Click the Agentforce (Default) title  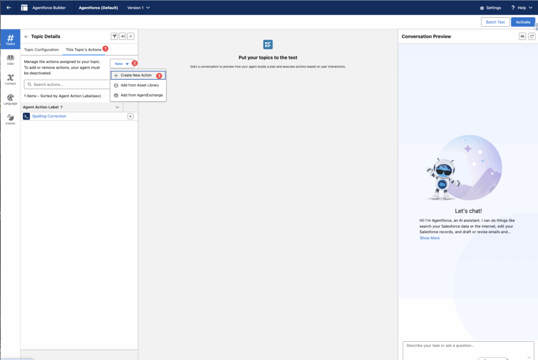(98, 7)
